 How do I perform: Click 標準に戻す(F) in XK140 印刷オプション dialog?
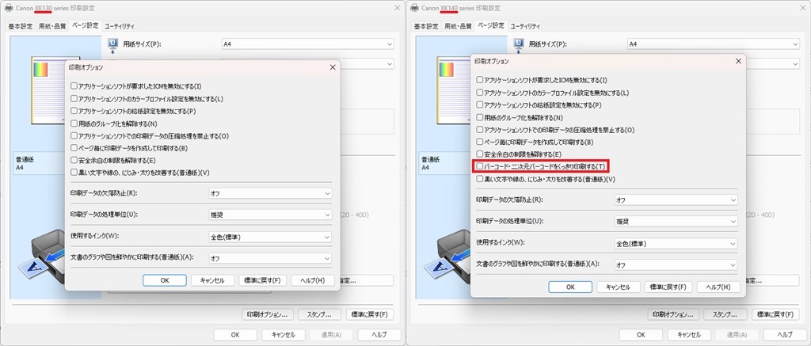click(668, 287)
